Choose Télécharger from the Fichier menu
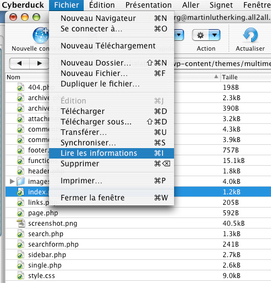271x283 pixels. click(x=111, y=111)
